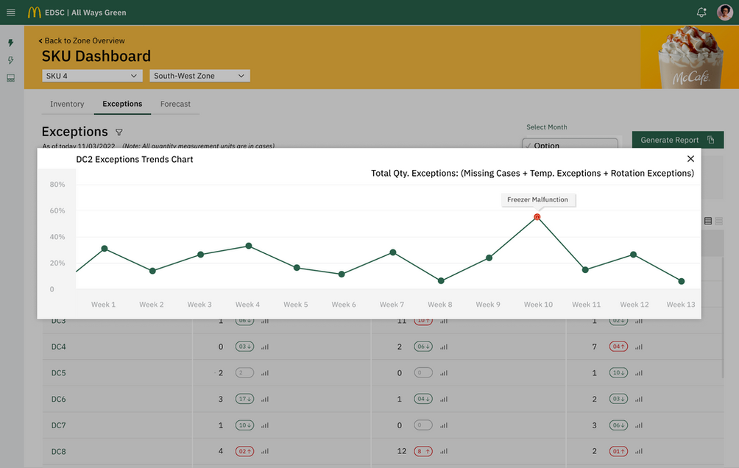Open DC4 first column trend chart icon
The image size is (739, 468).
coord(265,347)
